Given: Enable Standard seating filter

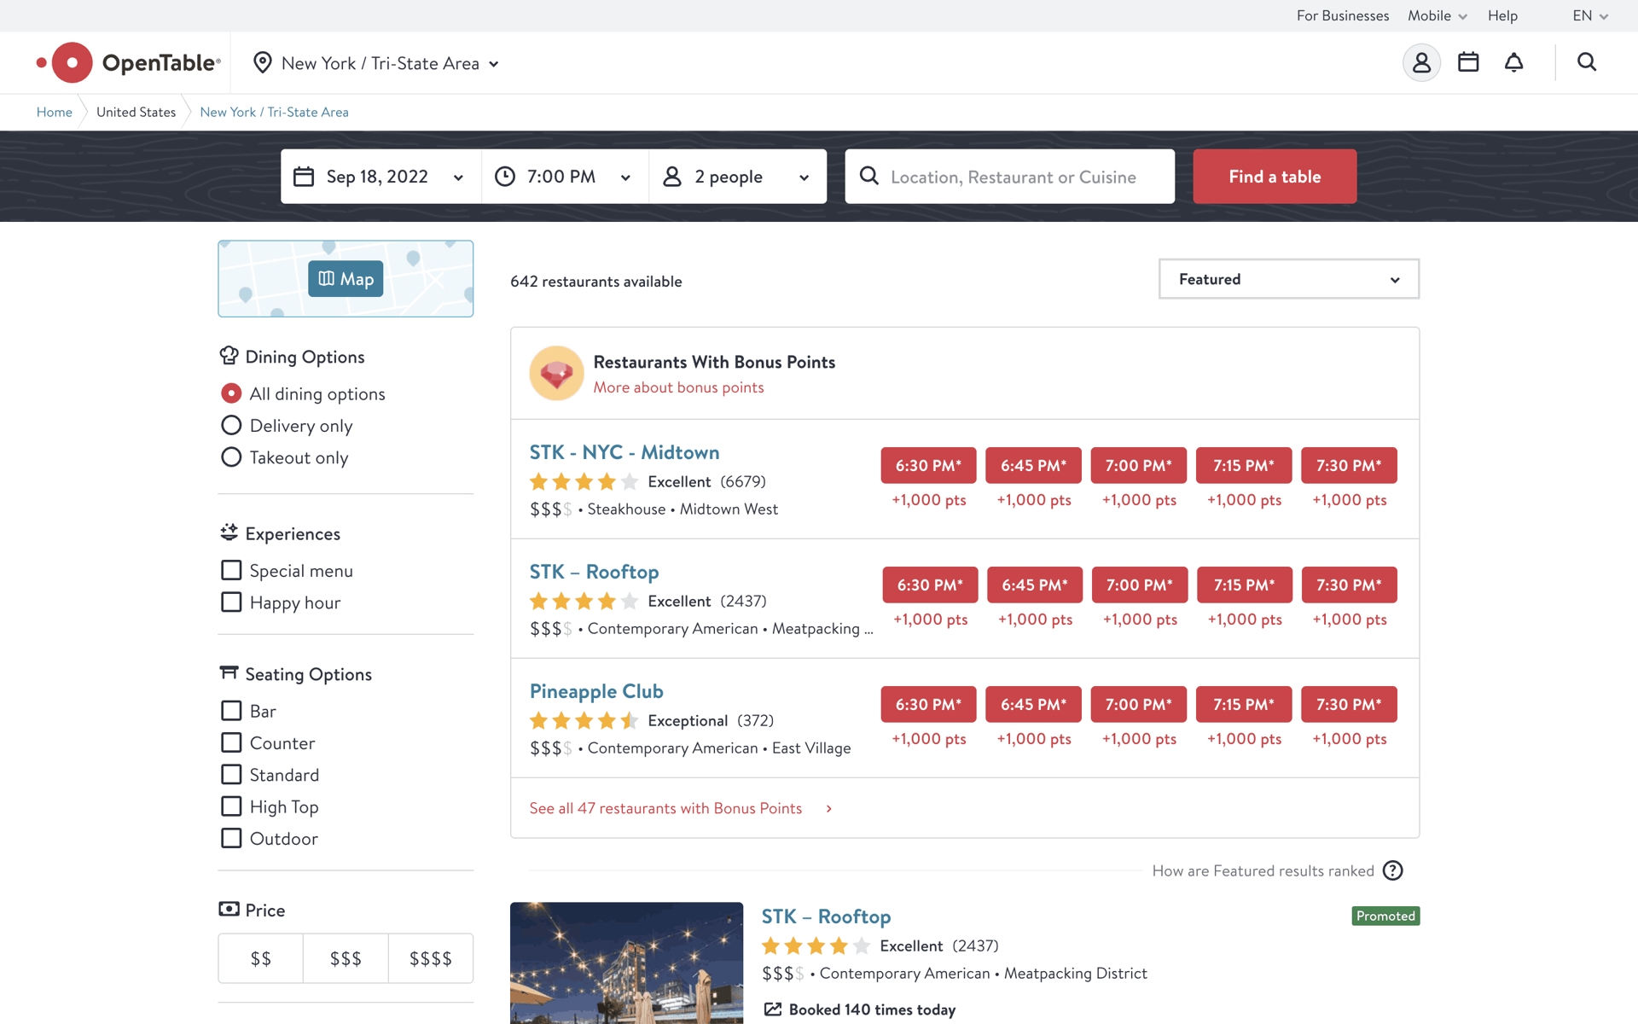Looking at the screenshot, I should [x=231, y=775].
